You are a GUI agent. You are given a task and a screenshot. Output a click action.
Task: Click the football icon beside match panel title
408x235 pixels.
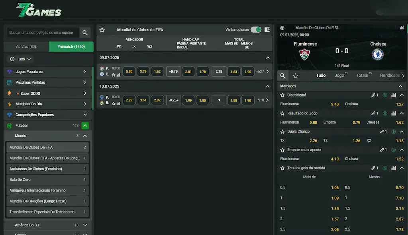pyautogui.click(x=282, y=28)
